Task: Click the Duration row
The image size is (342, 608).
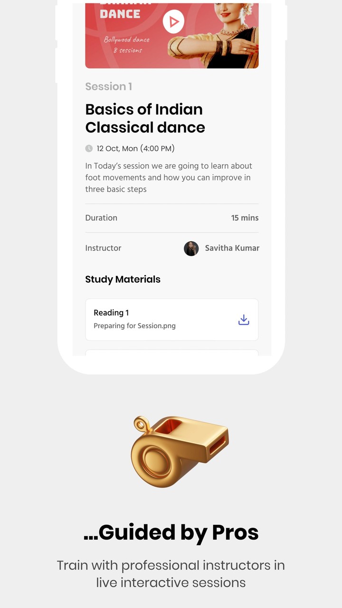Action: 172,218
